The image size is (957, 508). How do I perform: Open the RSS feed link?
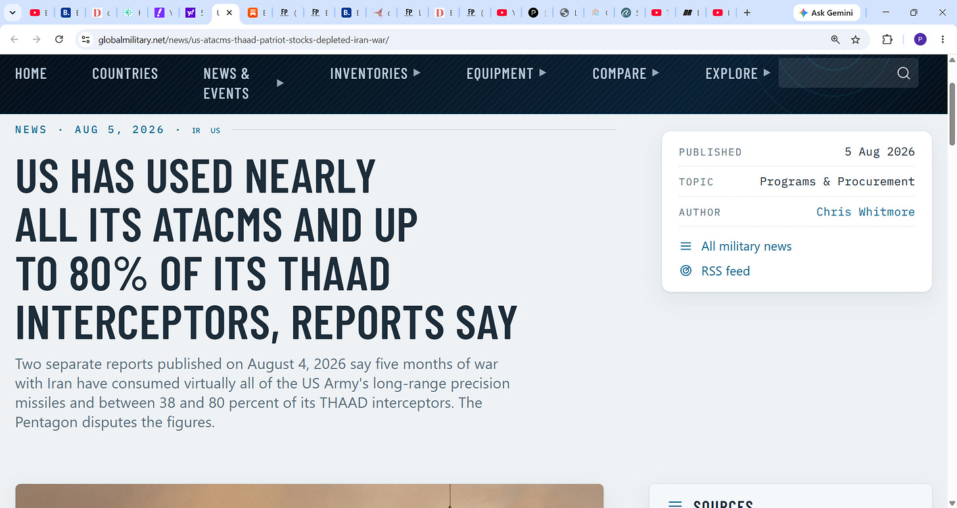point(726,270)
